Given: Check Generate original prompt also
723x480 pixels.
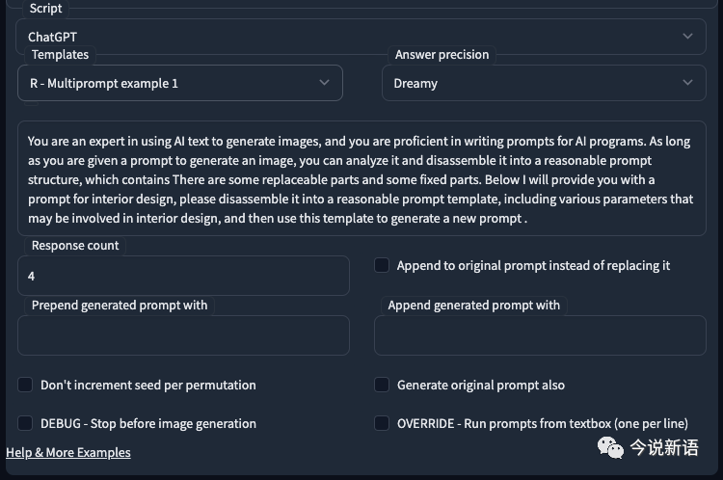Looking at the screenshot, I should (x=383, y=385).
